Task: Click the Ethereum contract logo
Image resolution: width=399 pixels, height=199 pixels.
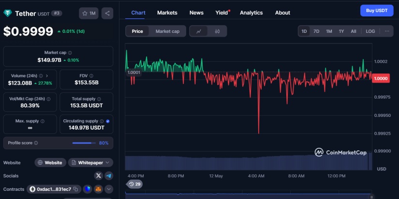Action: [32, 189]
